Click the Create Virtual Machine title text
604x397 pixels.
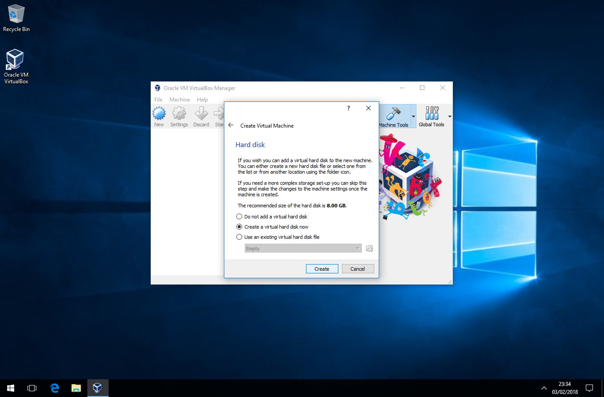pos(267,126)
